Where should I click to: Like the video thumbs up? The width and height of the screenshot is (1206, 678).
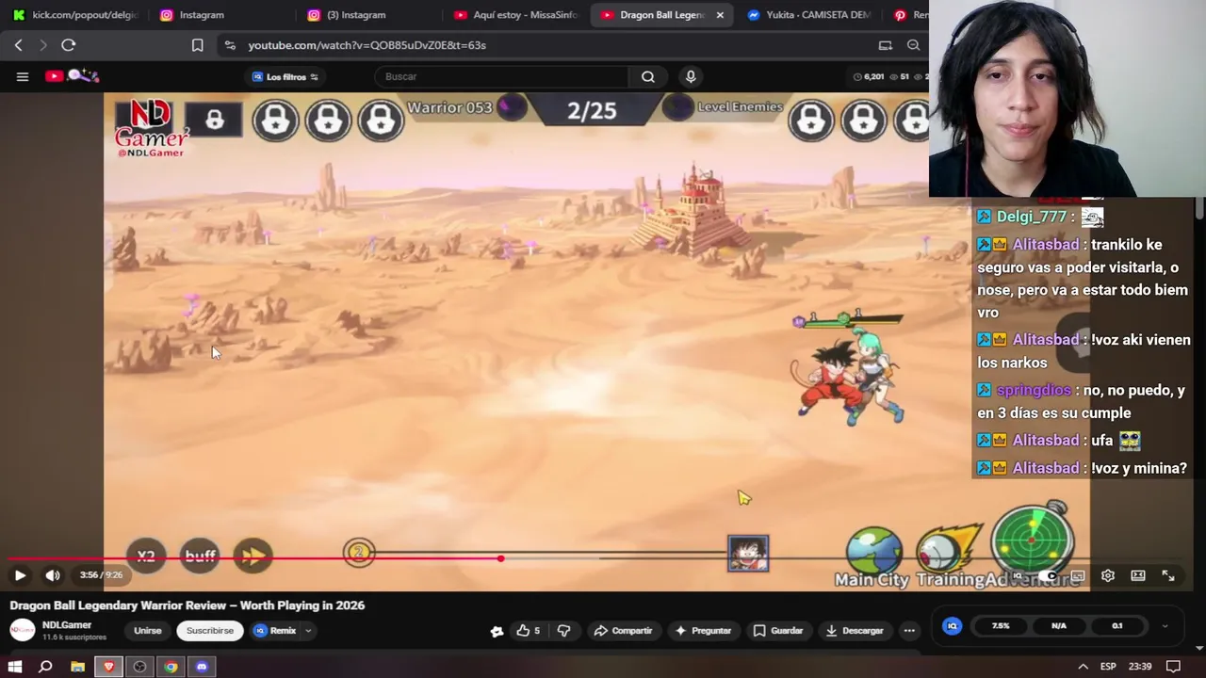click(x=528, y=631)
